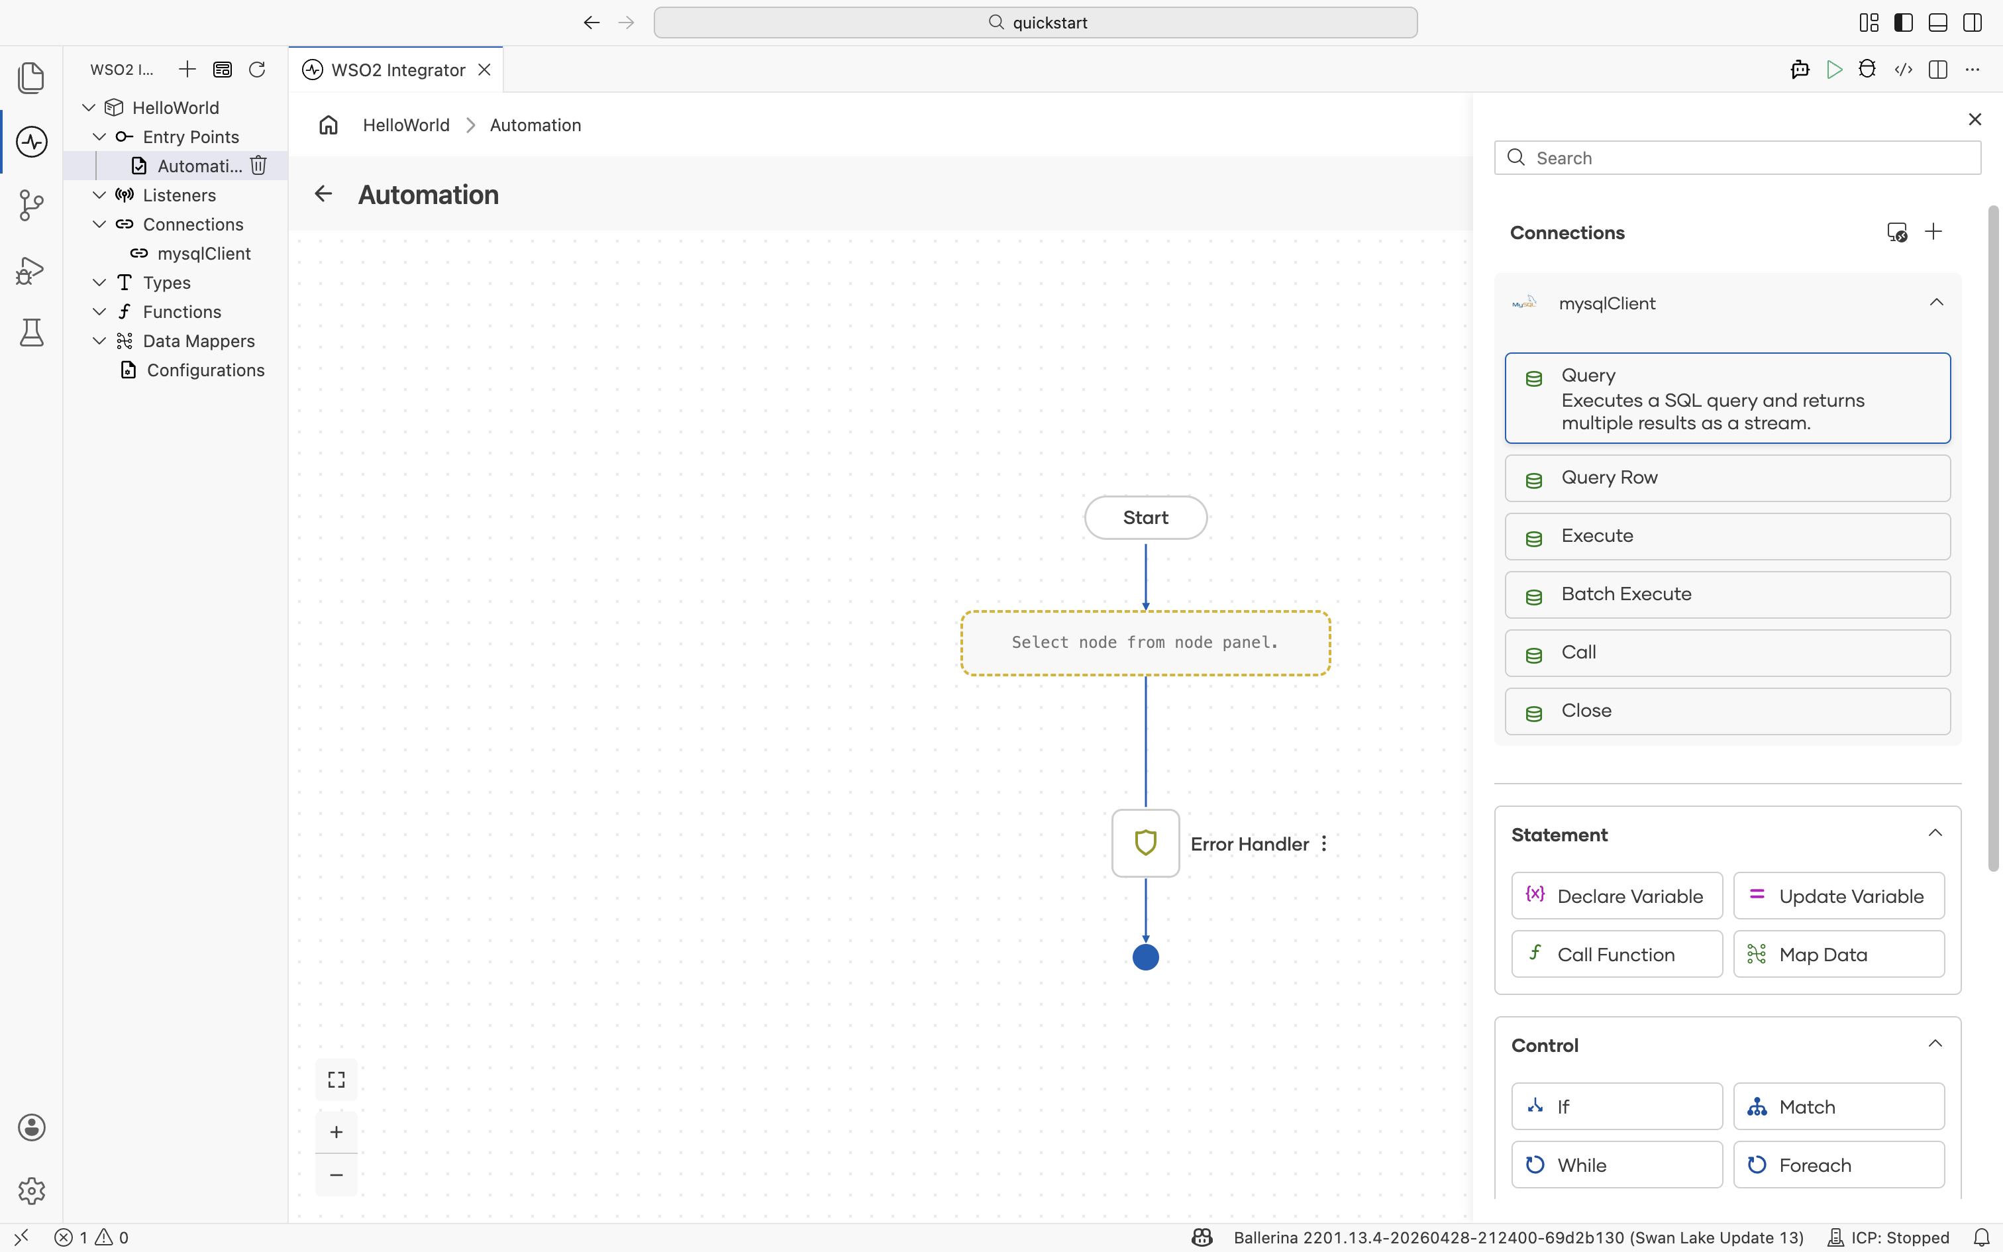Viewport: 2003px width, 1252px height.
Task: Open the AI copilot chat icon
Action: [x=1800, y=70]
